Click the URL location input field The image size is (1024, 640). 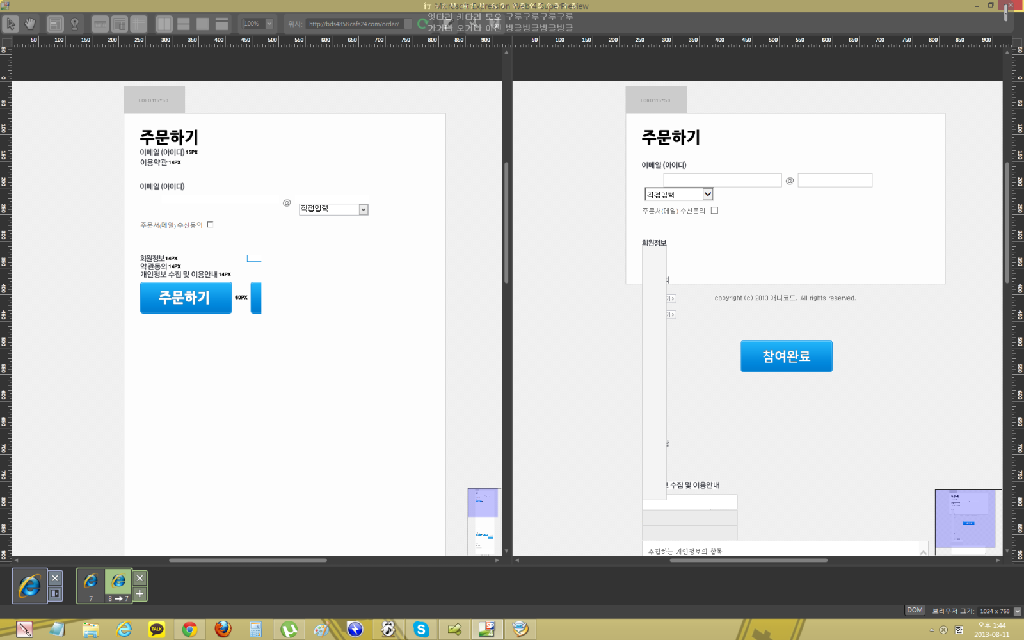[354, 24]
